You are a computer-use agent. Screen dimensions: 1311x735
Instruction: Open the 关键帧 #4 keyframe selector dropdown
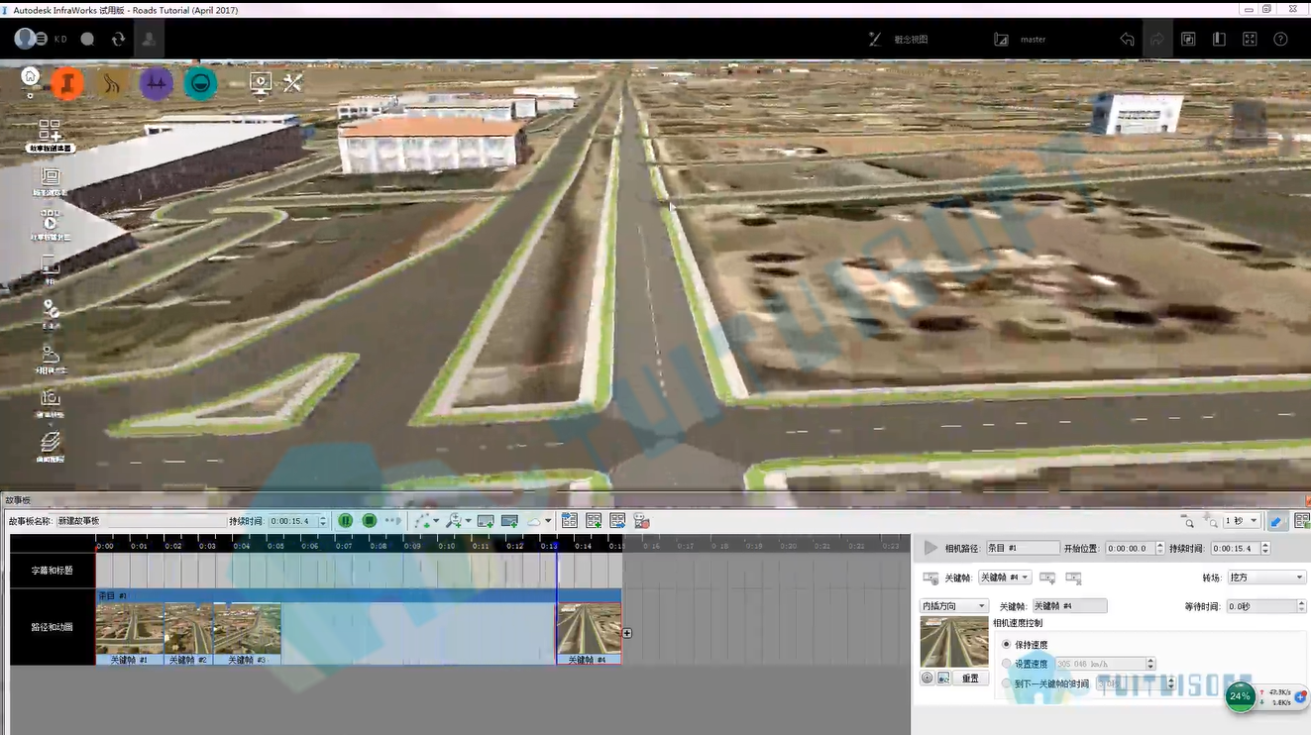(1005, 577)
